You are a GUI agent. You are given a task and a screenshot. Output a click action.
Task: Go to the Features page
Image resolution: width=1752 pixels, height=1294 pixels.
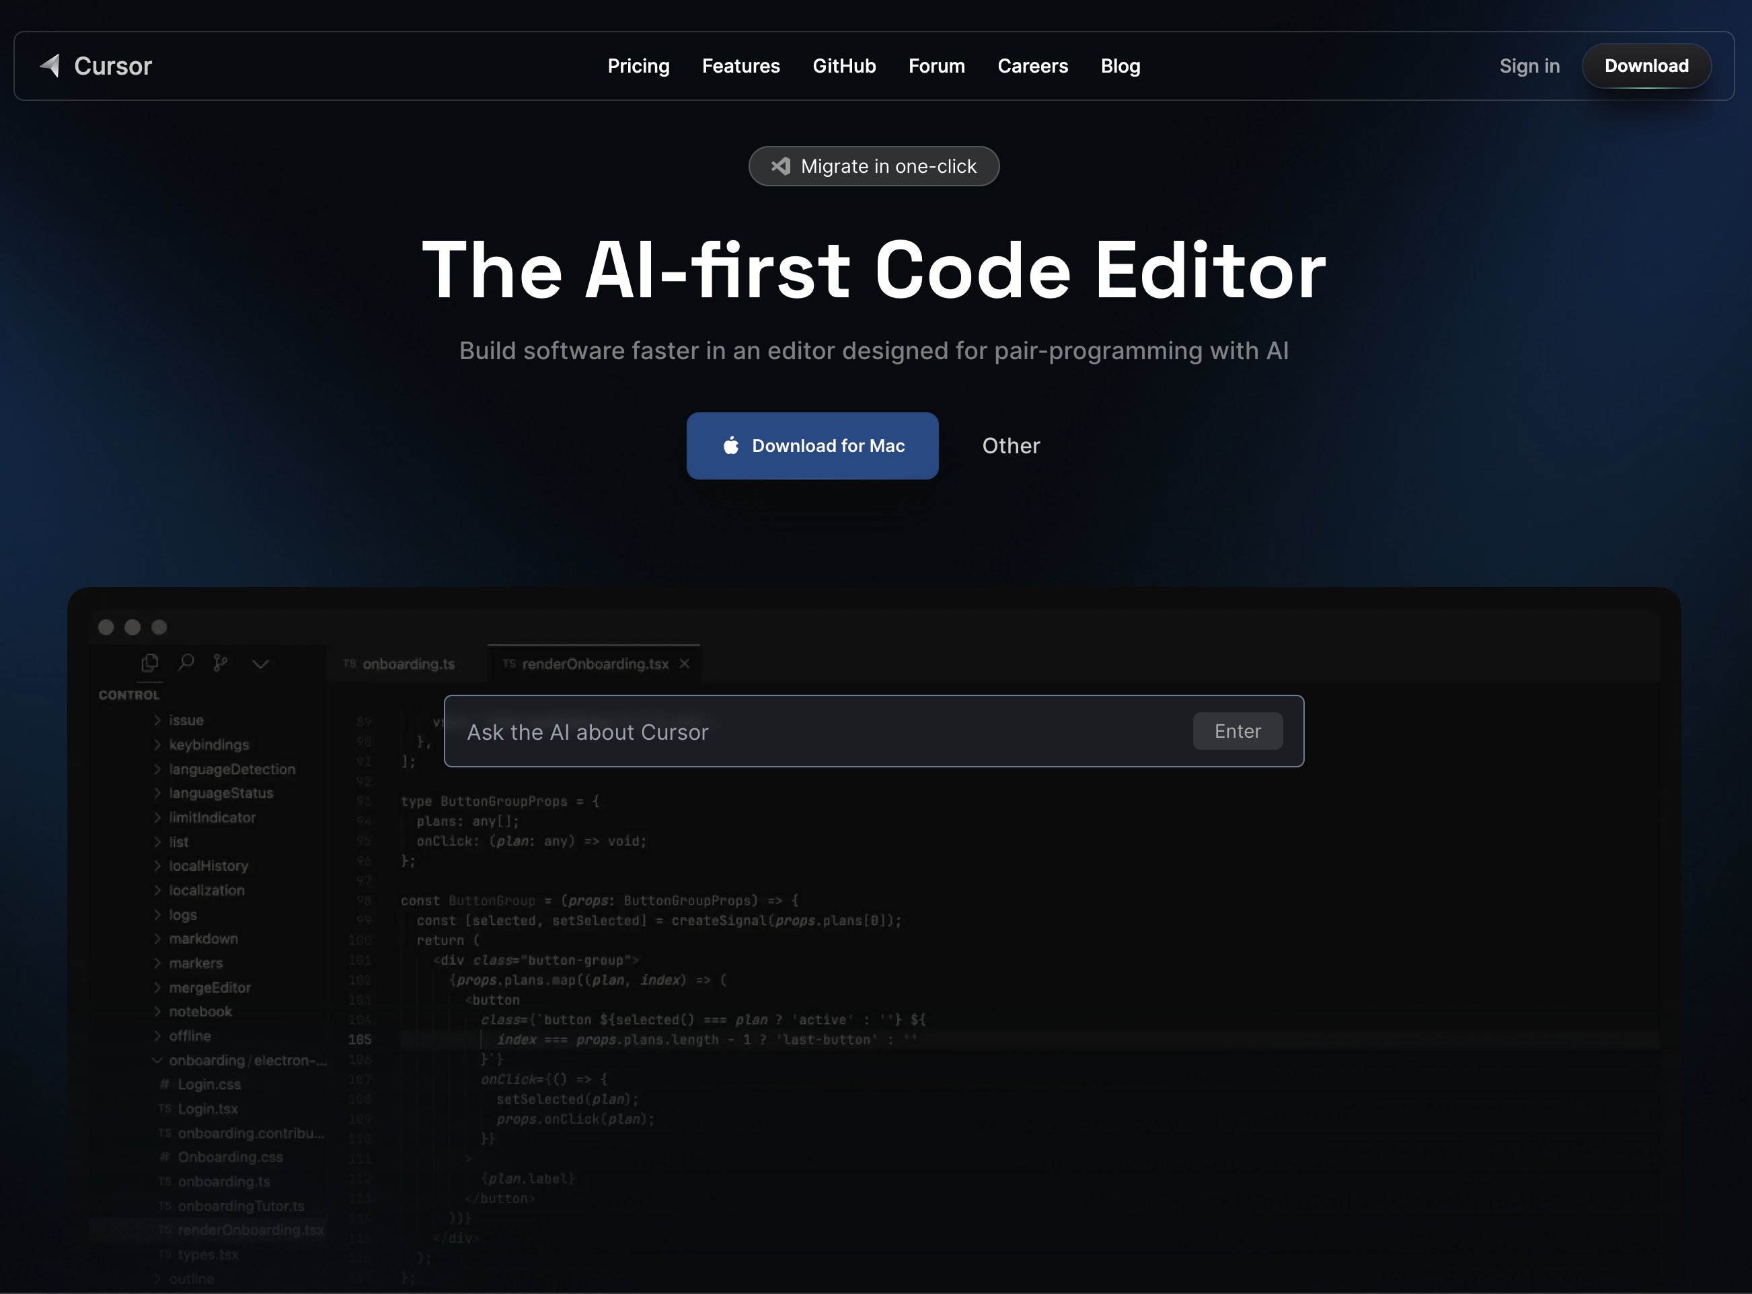(x=741, y=66)
